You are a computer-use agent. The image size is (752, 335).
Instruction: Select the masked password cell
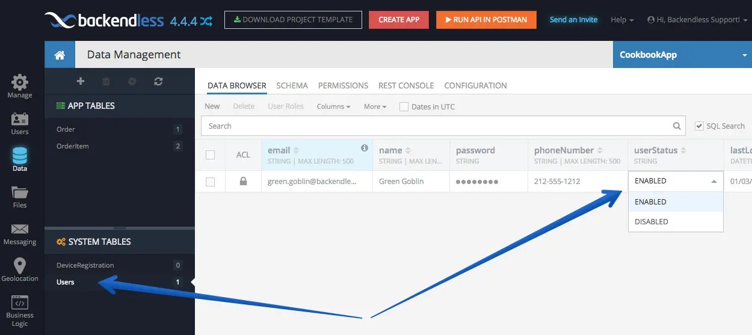[x=488, y=181]
